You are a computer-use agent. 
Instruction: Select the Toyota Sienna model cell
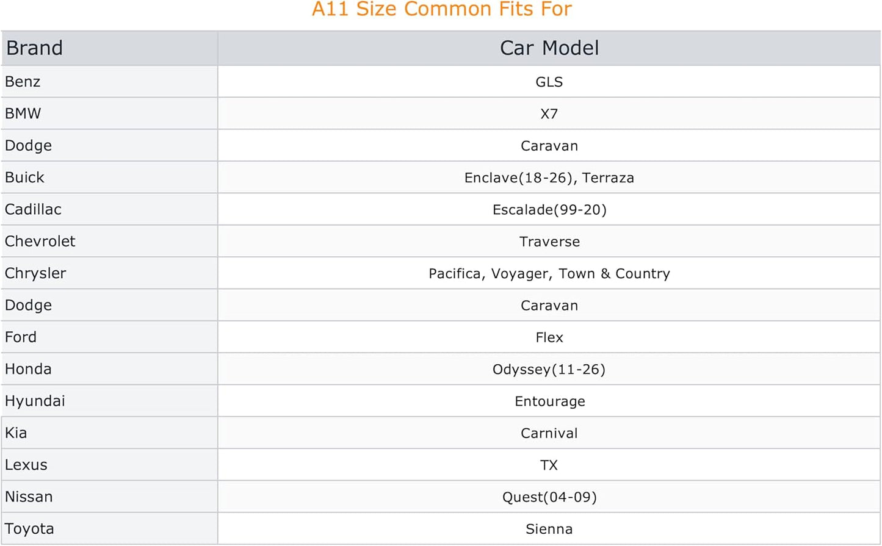point(549,529)
